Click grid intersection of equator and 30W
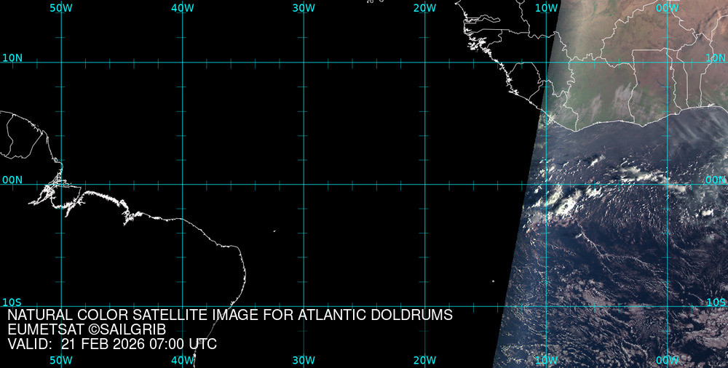The width and height of the screenshot is (728, 368). (304, 184)
